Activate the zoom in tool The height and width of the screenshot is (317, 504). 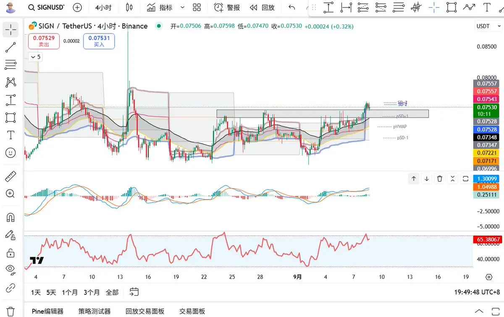[11, 194]
